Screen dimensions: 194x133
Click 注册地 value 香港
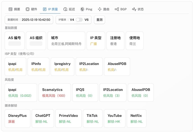[x=114, y=44]
